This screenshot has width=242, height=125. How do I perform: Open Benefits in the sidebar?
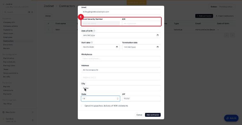[x=7, y=77]
